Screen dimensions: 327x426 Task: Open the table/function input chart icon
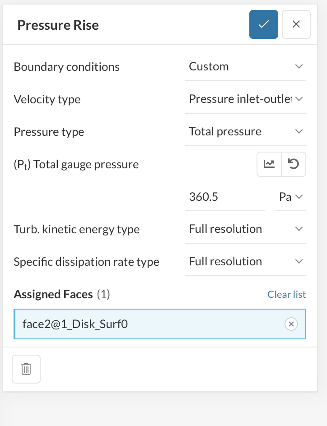click(x=269, y=164)
